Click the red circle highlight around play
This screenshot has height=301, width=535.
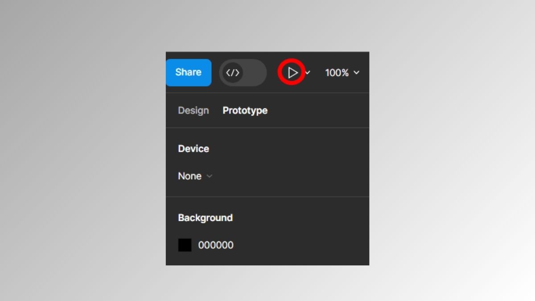(x=292, y=72)
